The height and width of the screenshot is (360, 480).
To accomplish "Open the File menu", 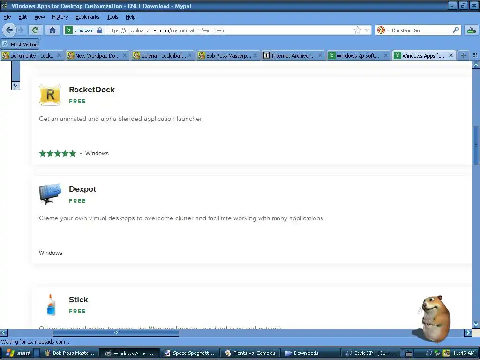I will tap(7, 17).
